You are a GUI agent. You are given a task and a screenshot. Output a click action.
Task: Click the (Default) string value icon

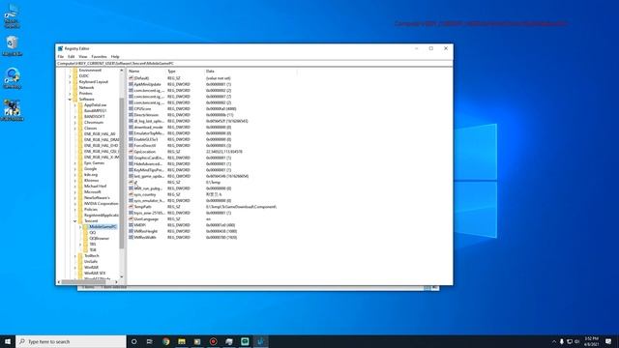click(x=132, y=78)
